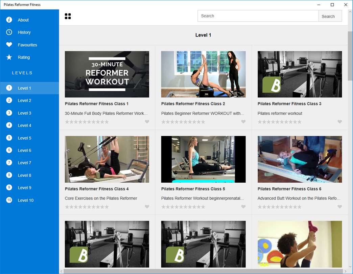Open the Class 6 video thumbnail
Image resolution: width=353 pixels, height=274 pixels.
pyautogui.click(x=300, y=159)
